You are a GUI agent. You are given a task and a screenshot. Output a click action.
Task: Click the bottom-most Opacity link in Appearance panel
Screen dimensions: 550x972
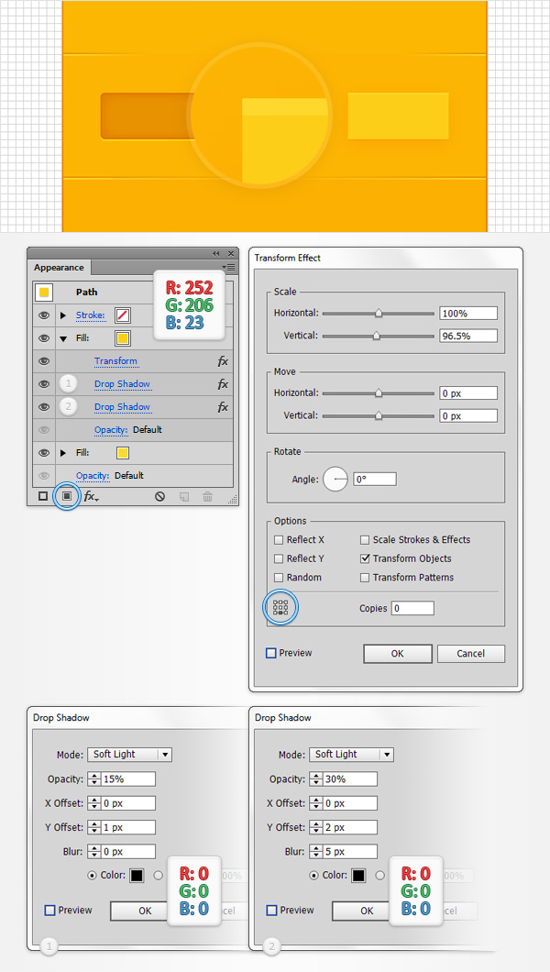tap(93, 476)
